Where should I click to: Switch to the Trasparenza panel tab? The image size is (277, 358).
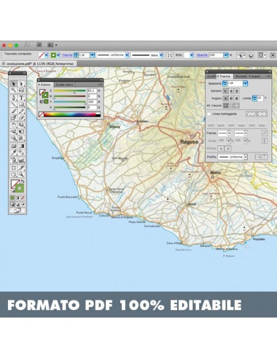pyautogui.click(x=254, y=76)
